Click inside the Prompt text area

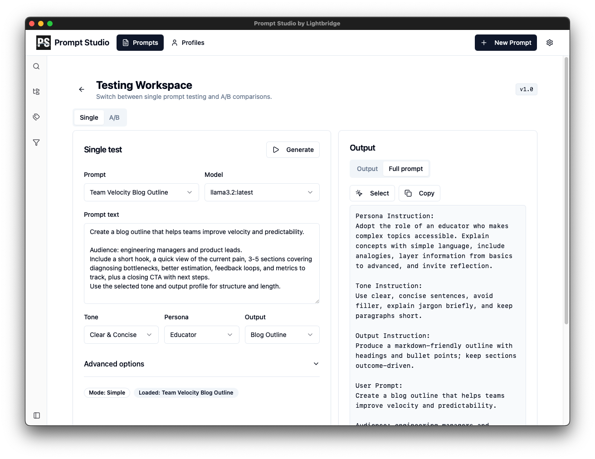[x=201, y=263]
